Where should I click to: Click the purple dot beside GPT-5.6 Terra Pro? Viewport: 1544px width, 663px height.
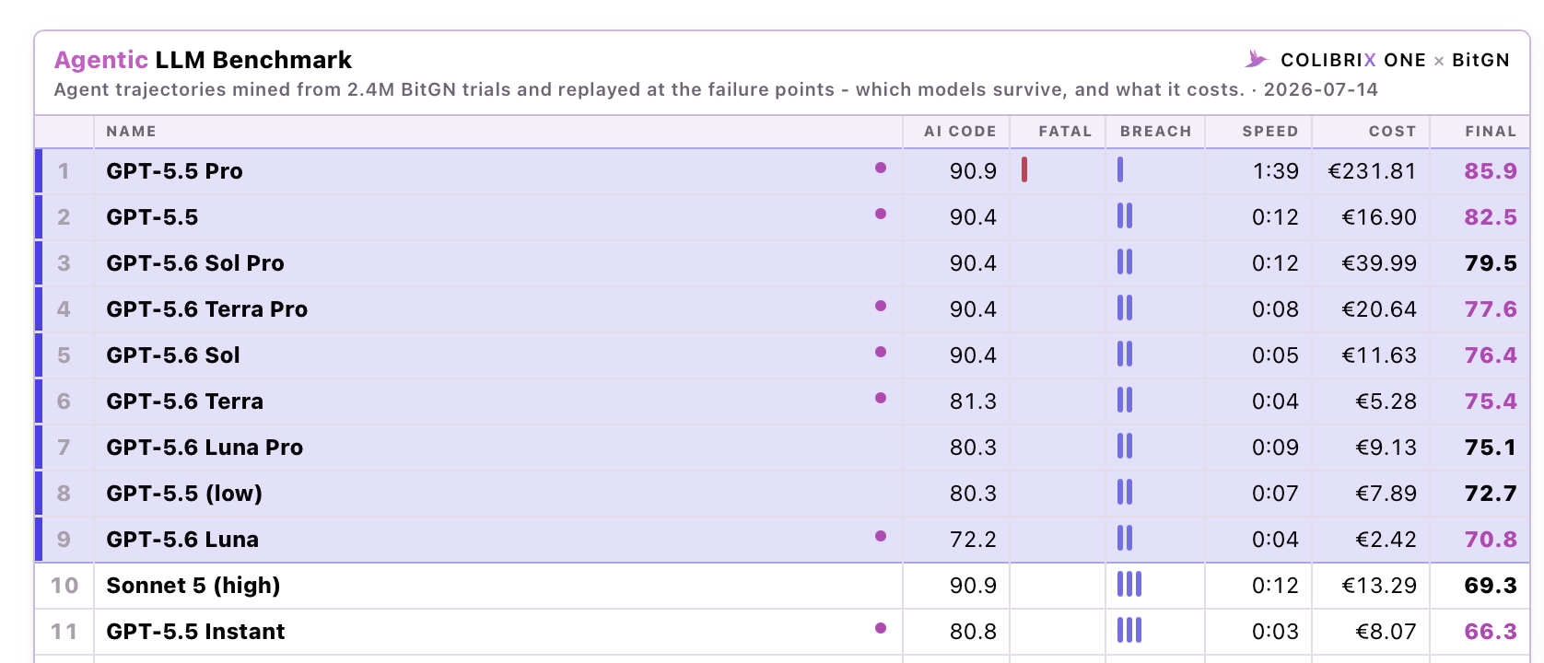tap(881, 306)
